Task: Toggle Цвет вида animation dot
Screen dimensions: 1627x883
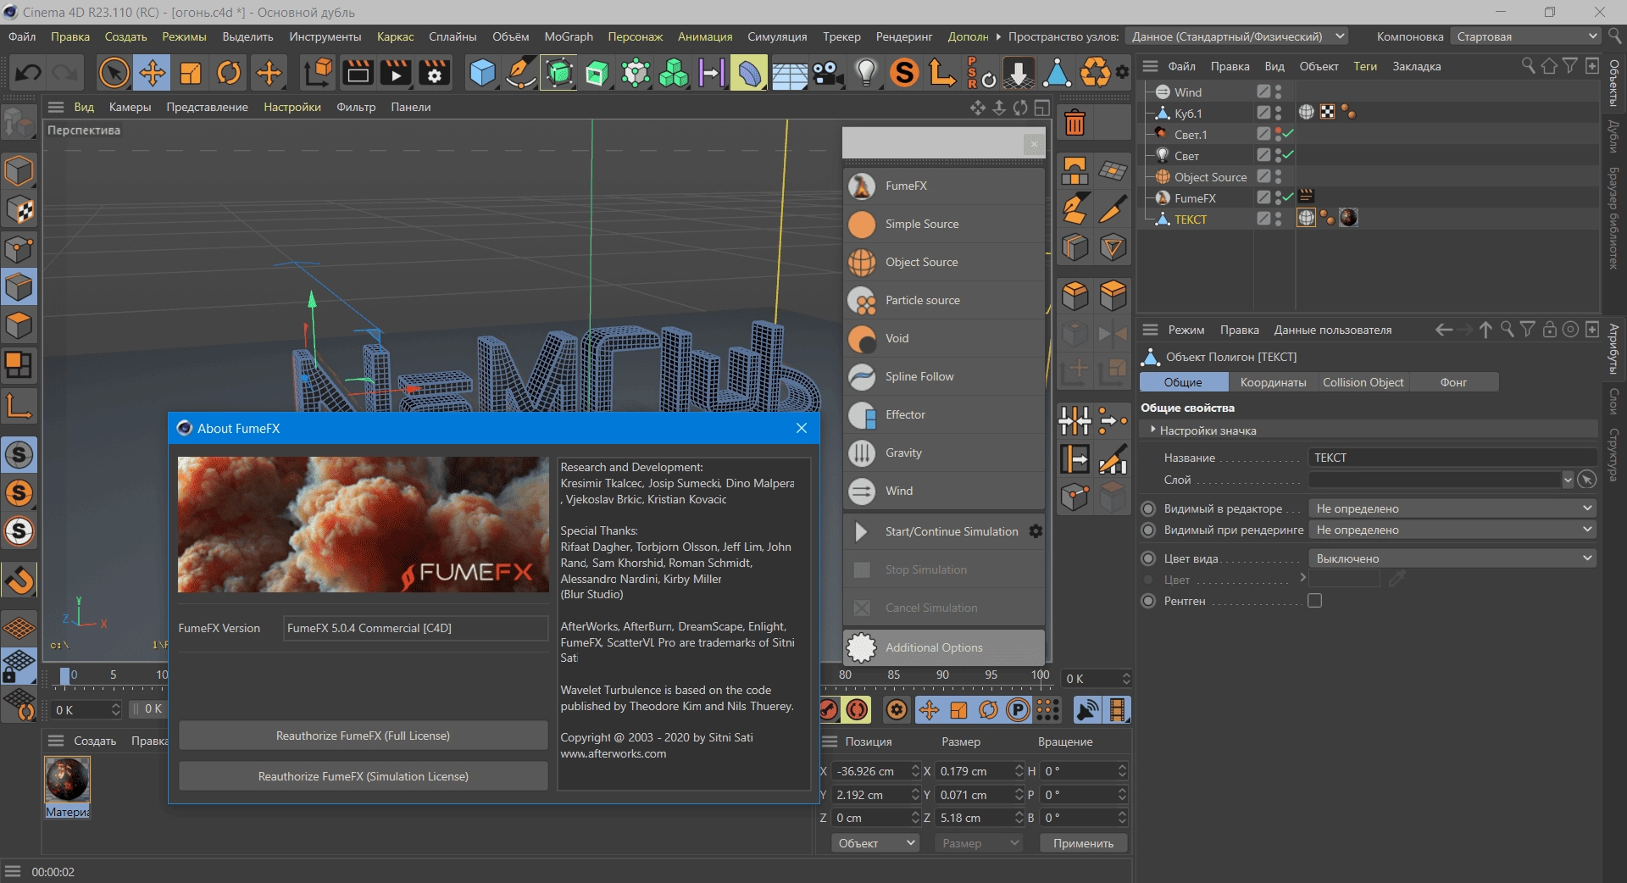Action: 1148,558
